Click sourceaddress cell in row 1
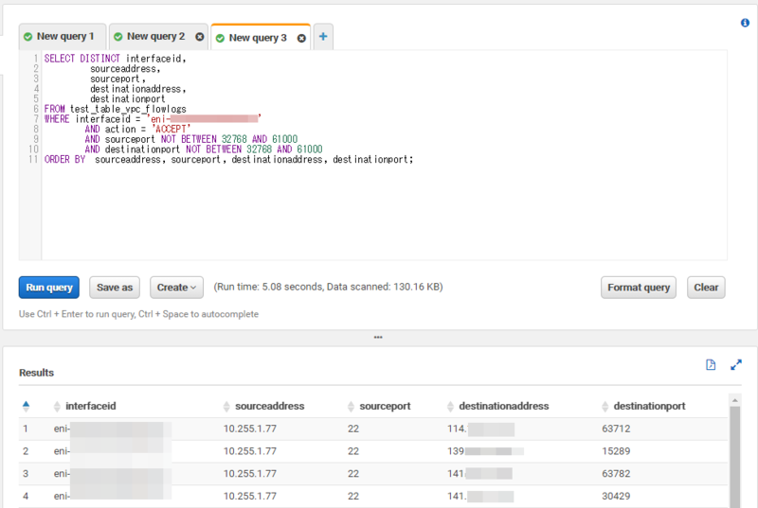Screen dimensions: 758x508 coord(250,429)
